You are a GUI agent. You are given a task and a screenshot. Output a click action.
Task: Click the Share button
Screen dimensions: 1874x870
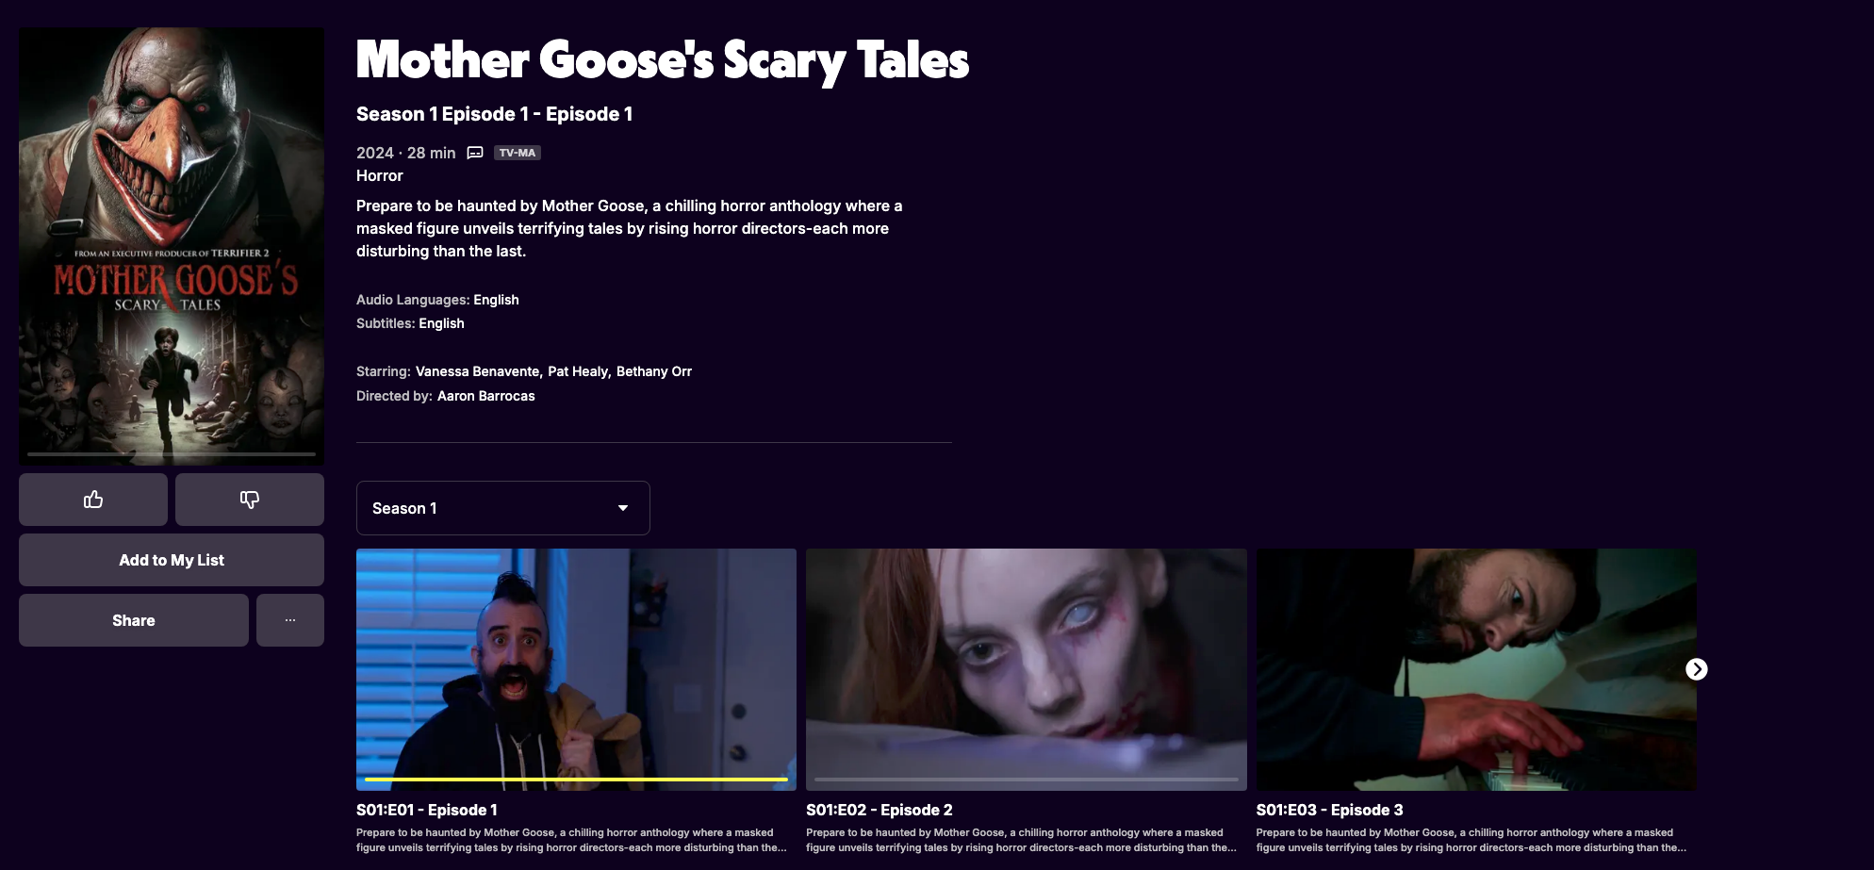tap(134, 620)
